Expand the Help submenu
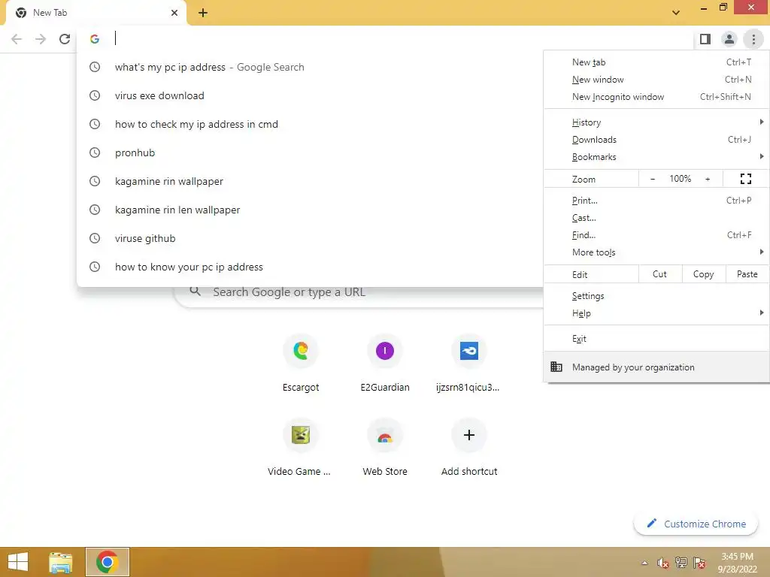770x577 pixels. point(656,313)
